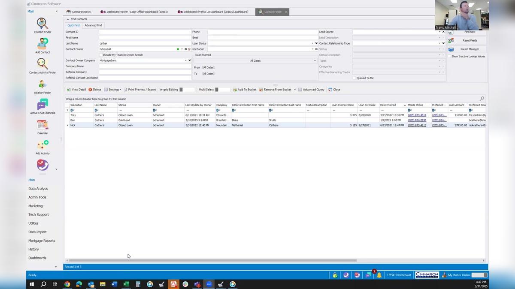Collapse the Find Contacts panel
This screenshot has height=289, width=515.
(x=68, y=19)
